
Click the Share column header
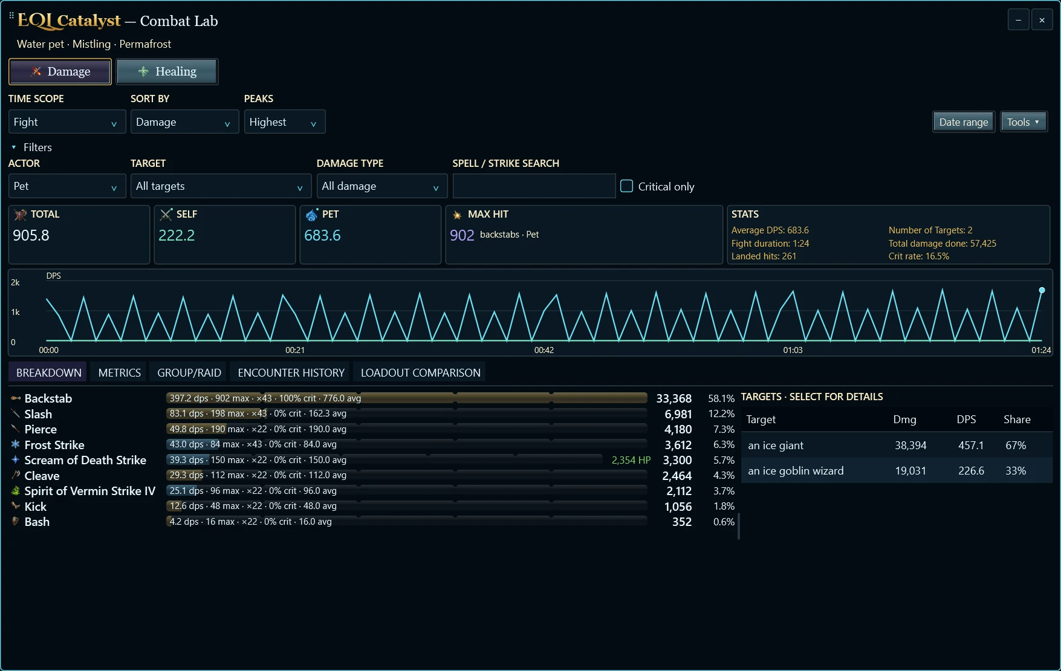click(x=1017, y=420)
